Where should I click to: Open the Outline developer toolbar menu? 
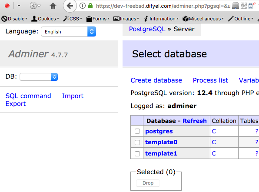240,19
